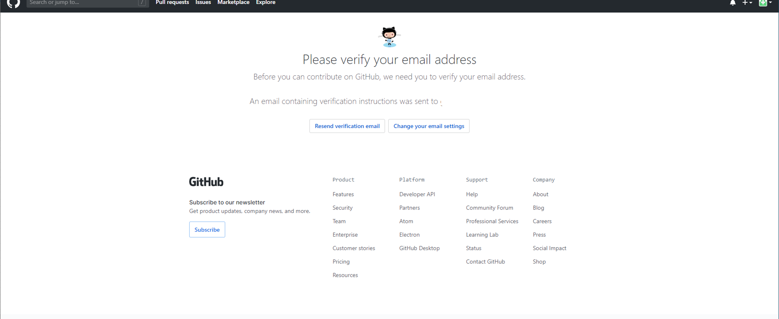Open the Professional Services footer link

[492, 222]
